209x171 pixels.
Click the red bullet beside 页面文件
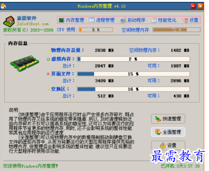[x=48, y=74]
